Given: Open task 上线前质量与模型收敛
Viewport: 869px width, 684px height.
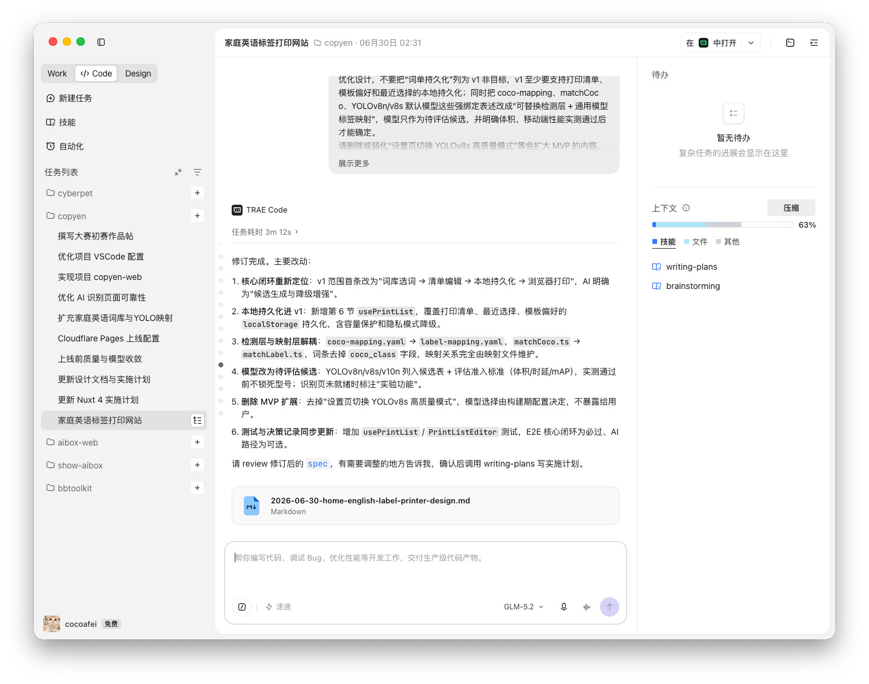Looking at the screenshot, I should 124,359.
